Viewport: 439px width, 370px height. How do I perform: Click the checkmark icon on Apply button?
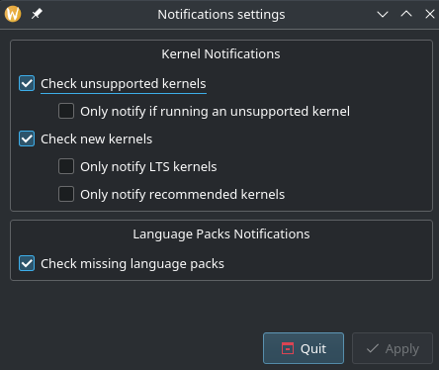click(x=373, y=348)
